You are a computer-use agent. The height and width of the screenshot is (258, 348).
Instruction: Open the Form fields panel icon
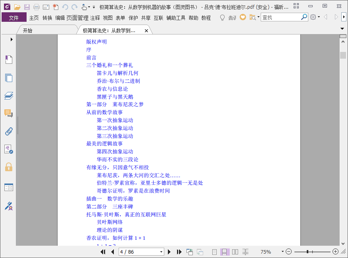coord(9,187)
